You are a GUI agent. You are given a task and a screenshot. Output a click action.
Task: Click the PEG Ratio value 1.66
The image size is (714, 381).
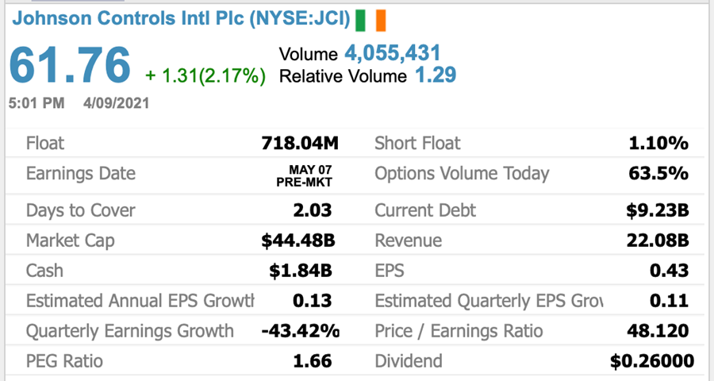click(x=313, y=361)
